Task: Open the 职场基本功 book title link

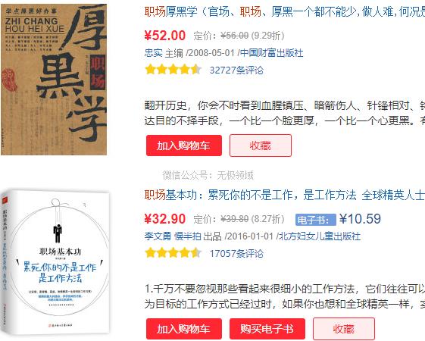Action: [x=285, y=196]
